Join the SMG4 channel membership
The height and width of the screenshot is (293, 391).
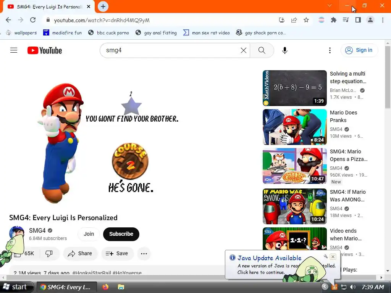point(89,234)
